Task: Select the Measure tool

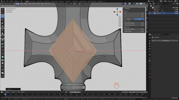Action: [x=3, y=33]
